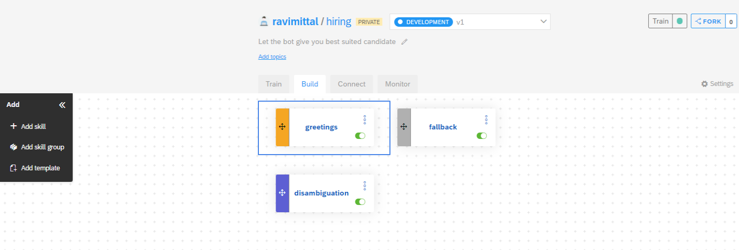The width and height of the screenshot is (739, 250).
Task: Open the Monitor tab
Action: (x=398, y=84)
